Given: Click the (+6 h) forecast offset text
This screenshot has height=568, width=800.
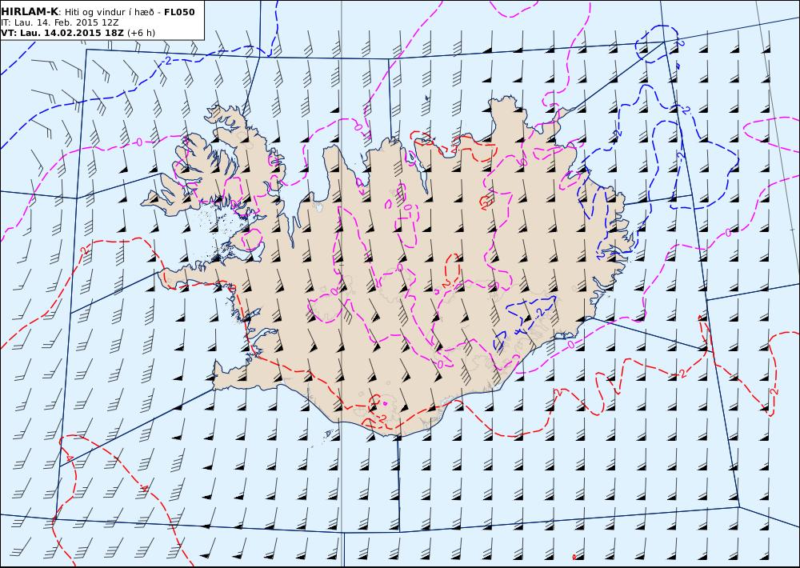Looking at the screenshot, I should tap(142, 33).
